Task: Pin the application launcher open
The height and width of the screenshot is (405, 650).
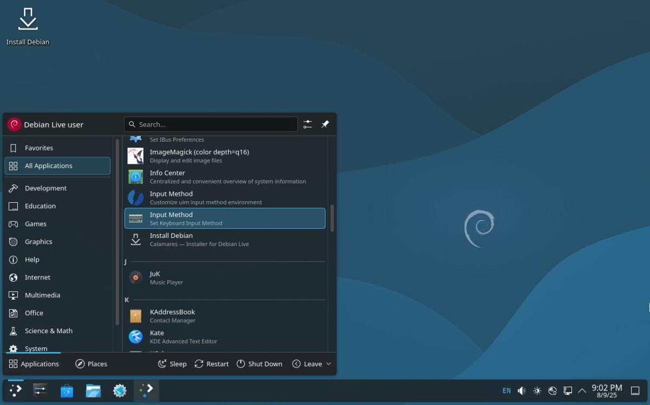Action: tap(325, 124)
